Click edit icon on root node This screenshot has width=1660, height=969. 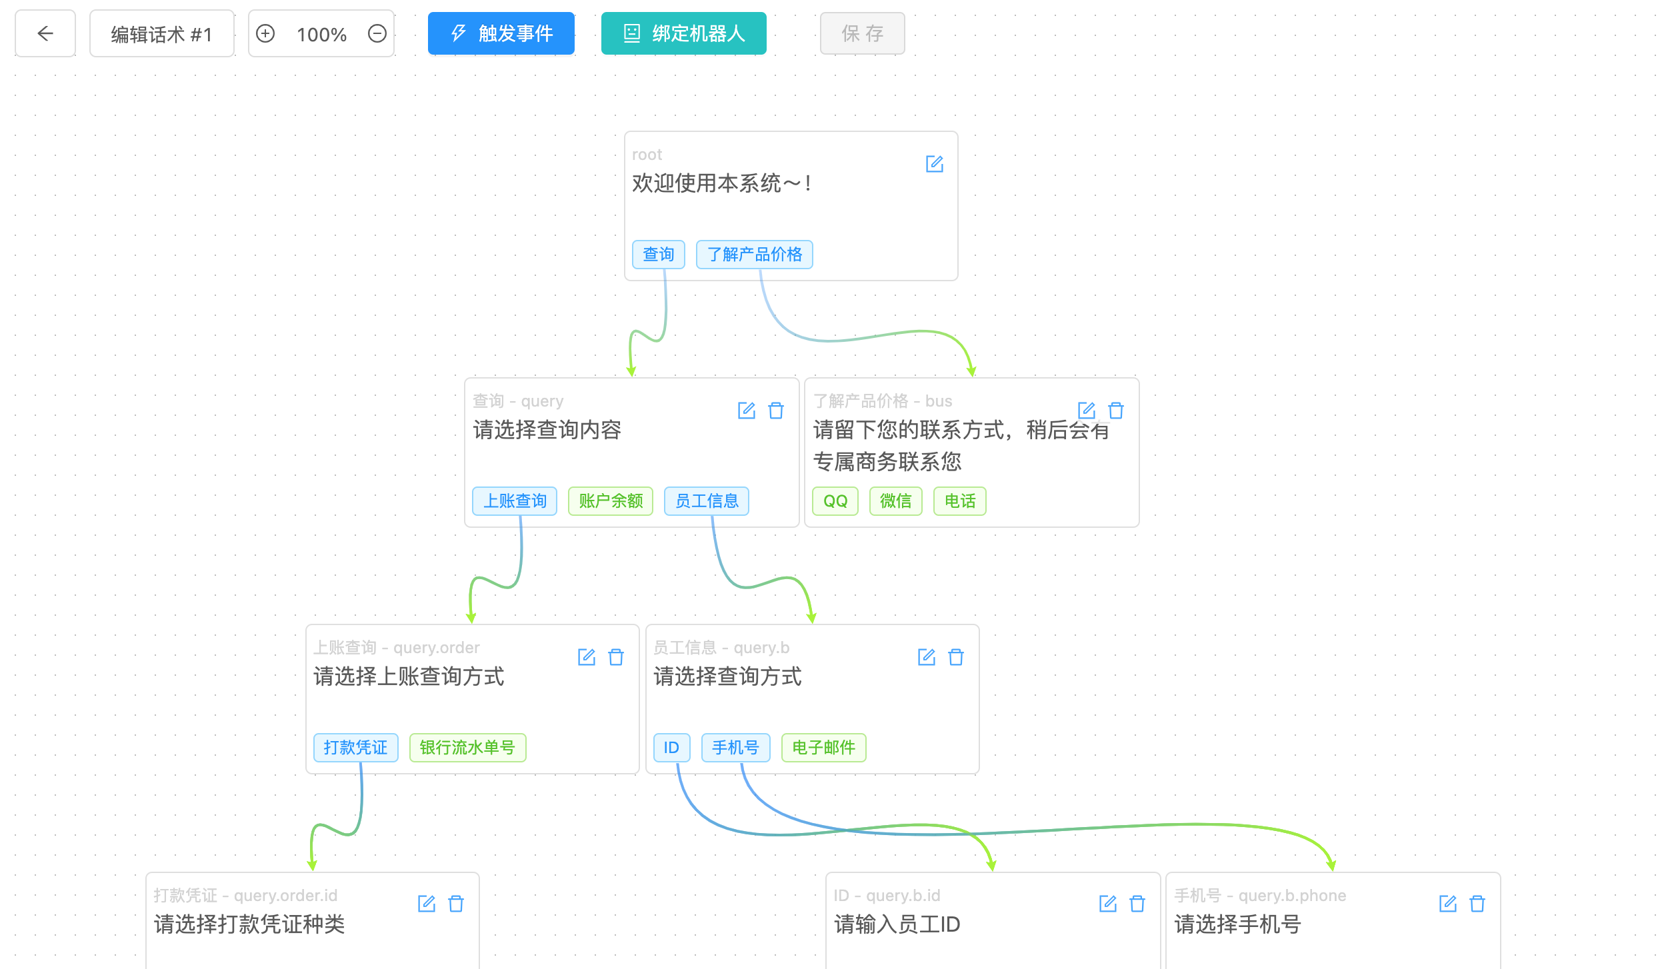pos(933,164)
